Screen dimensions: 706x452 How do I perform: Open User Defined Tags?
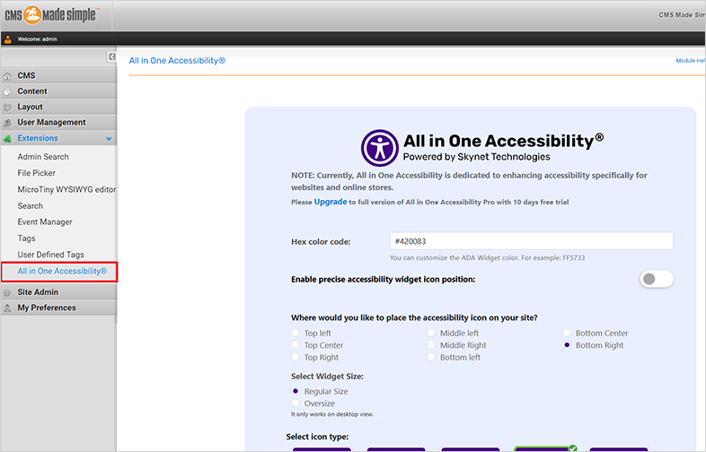click(51, 255)
